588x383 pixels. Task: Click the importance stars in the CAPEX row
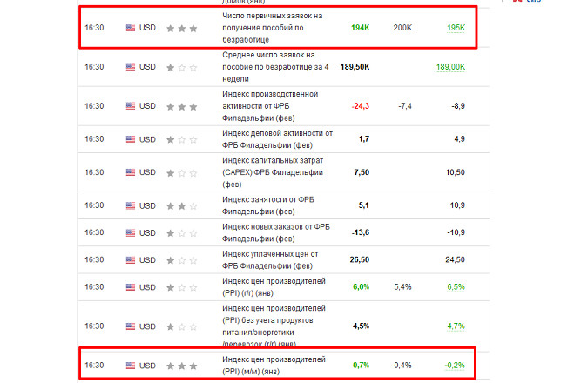(x=182, y=172)
